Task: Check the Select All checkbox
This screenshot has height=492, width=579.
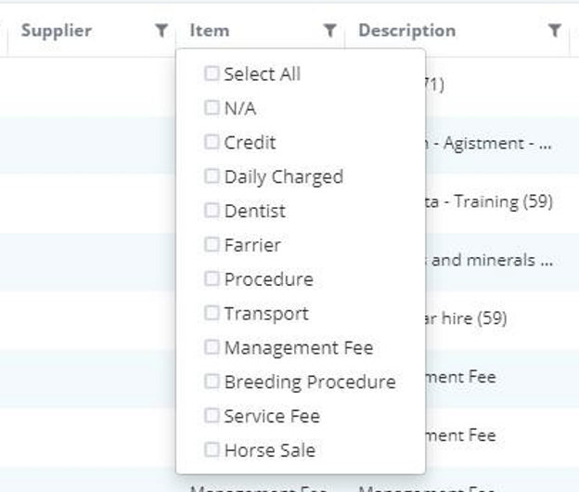Action: pos(212,73)
